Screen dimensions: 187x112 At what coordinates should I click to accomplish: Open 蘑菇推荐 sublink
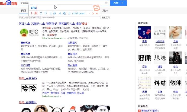coord(25,54)
